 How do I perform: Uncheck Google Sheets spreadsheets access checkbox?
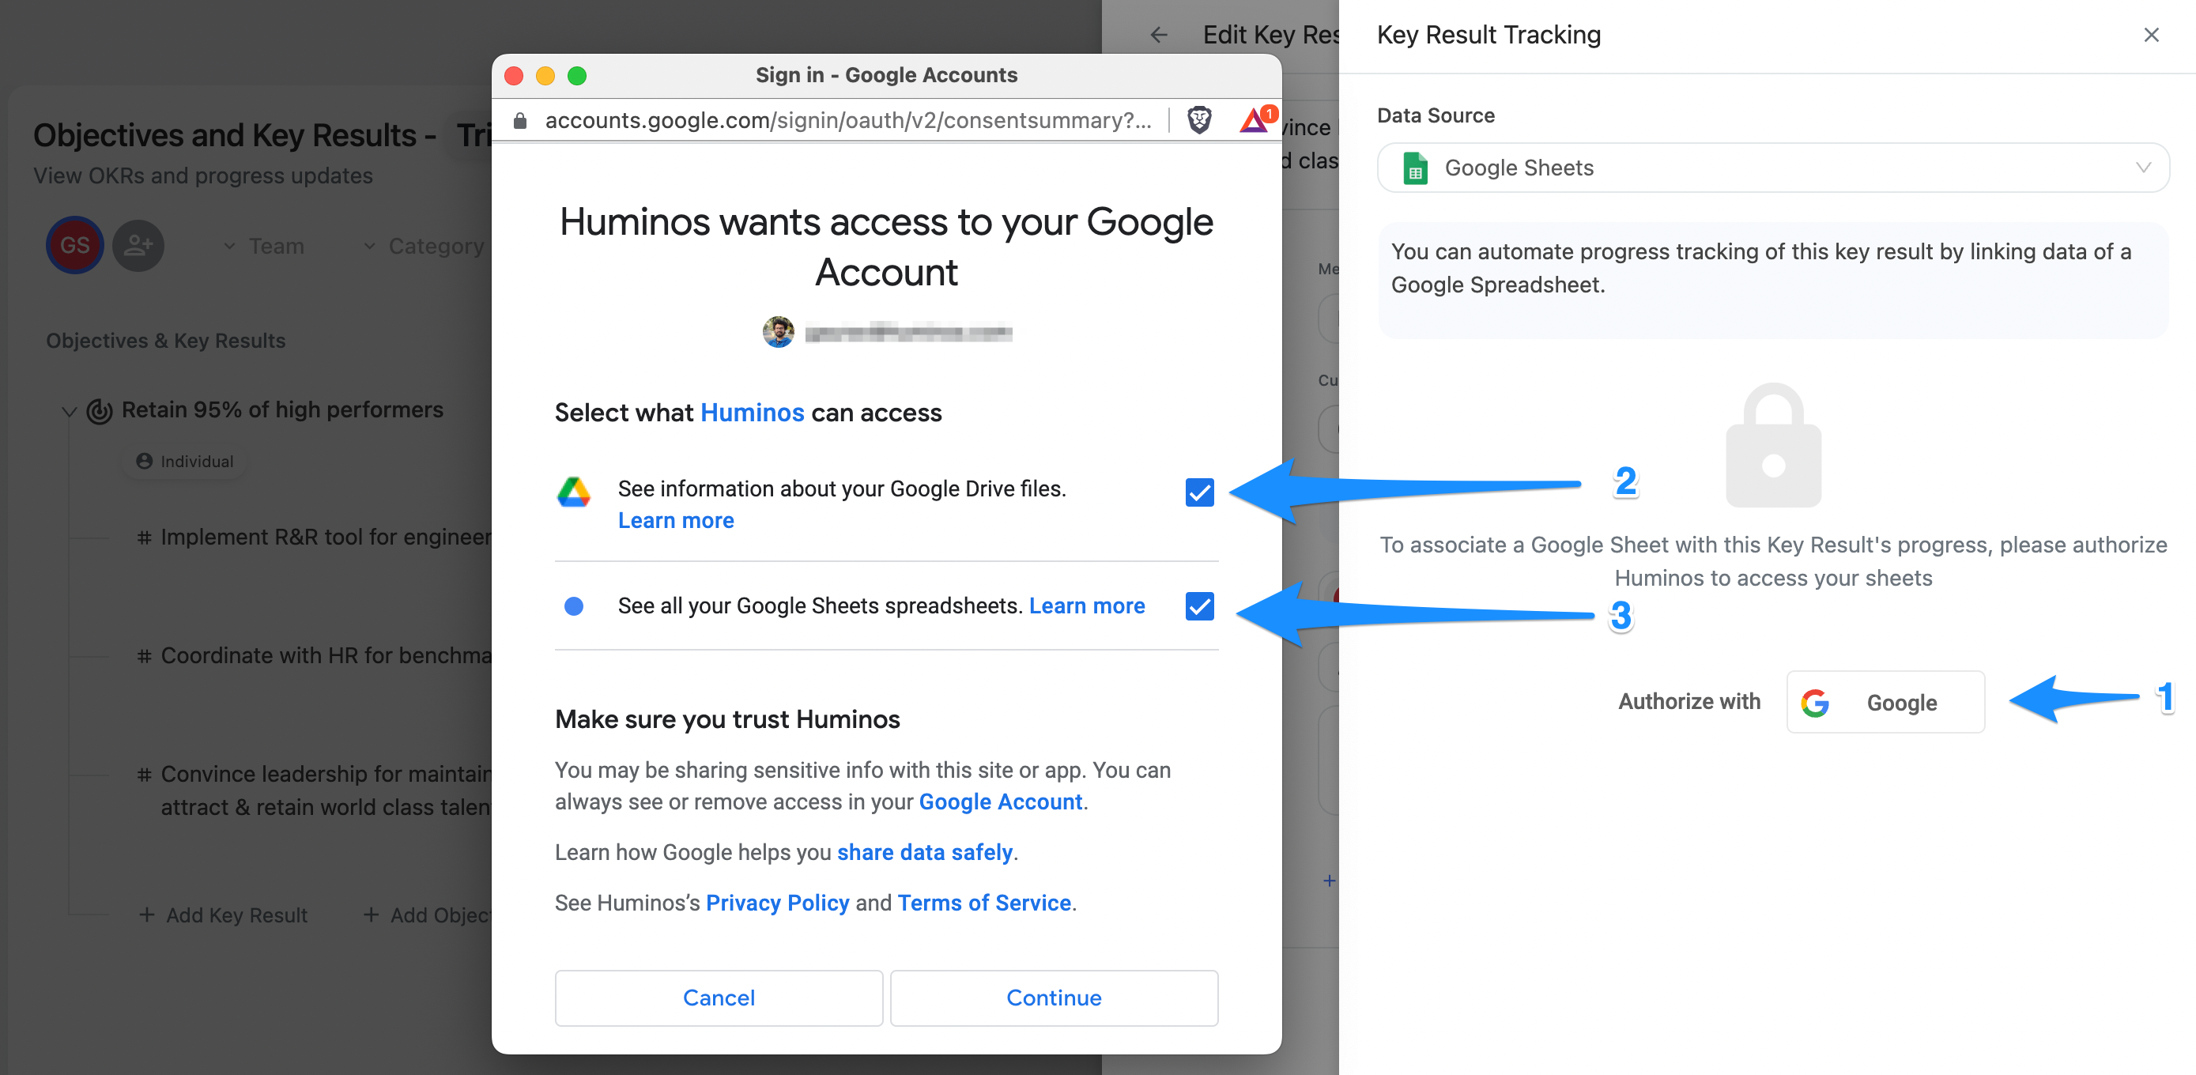[x=1199, y=606]
